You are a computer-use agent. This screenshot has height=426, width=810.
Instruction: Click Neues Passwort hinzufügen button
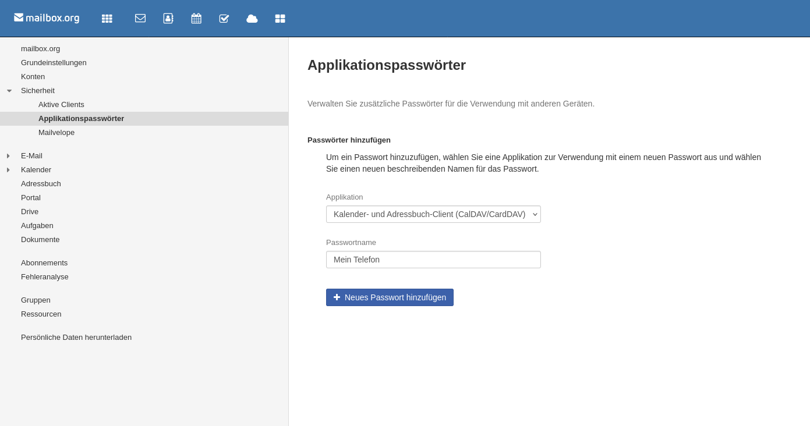[x=390, y=297]
